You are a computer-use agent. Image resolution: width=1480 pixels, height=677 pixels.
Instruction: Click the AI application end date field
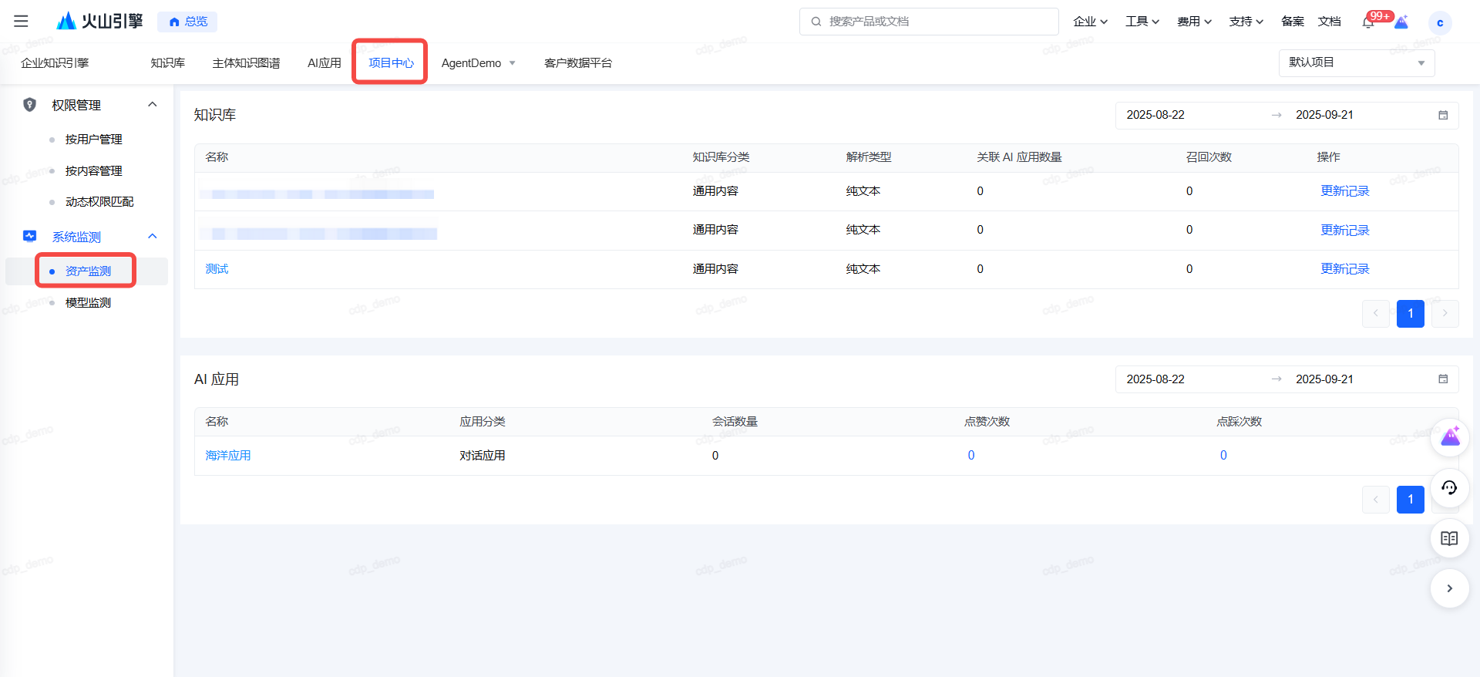point(1324,379)
